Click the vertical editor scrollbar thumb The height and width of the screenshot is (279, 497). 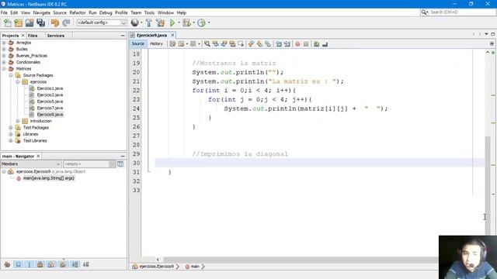(488, 185)
